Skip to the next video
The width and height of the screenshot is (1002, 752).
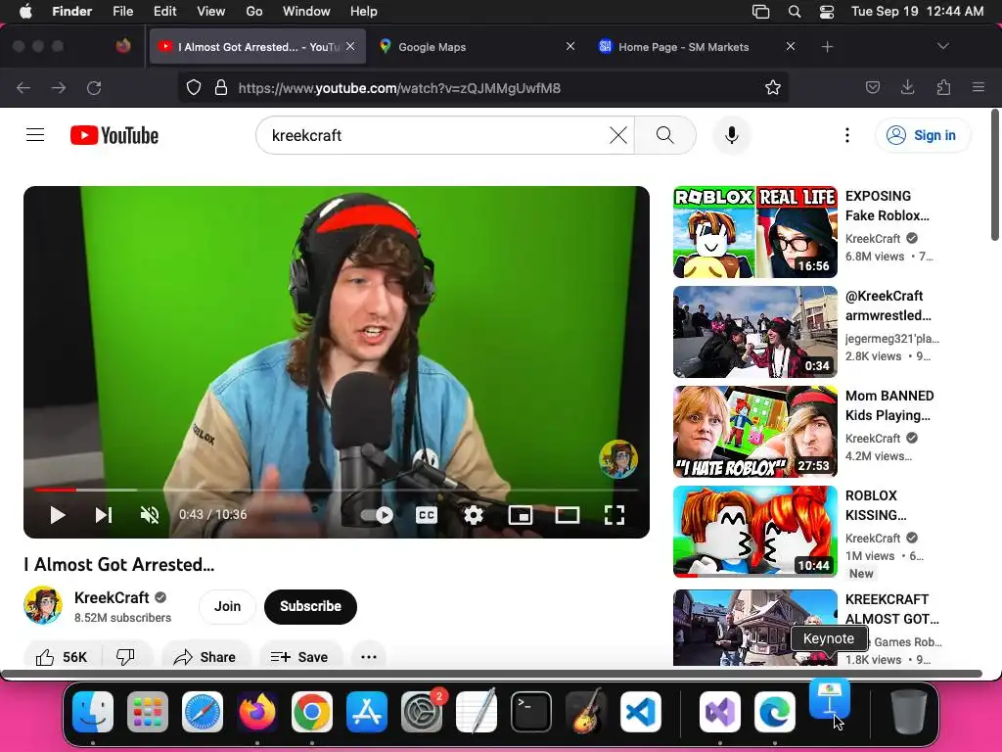click(x=104, y=515)
